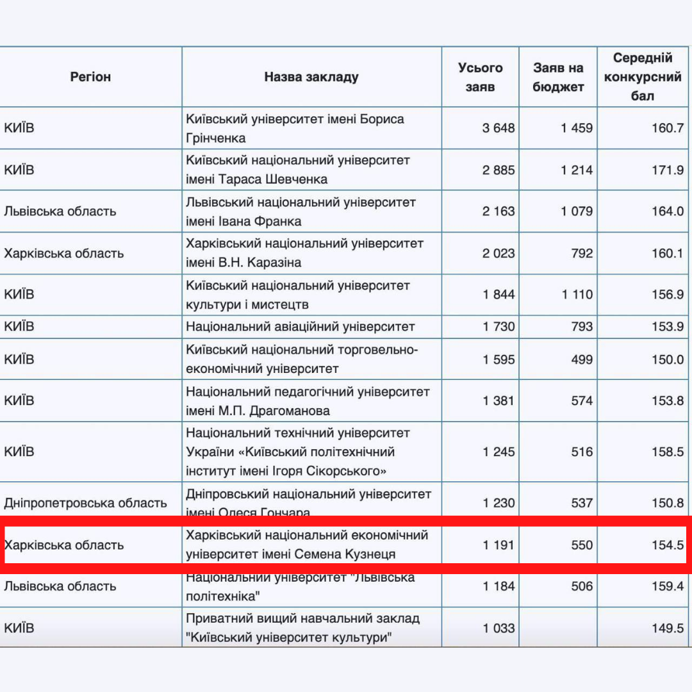Select the score 149.5
Screen dimensions: 692x692
tap(668, 628)
